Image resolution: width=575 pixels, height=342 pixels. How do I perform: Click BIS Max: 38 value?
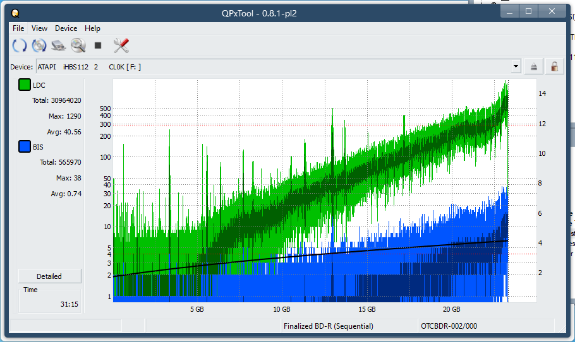point(69,178)
